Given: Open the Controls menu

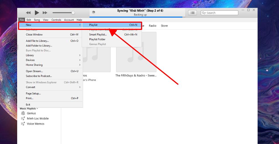Looking at the screenshot, I should 56,20.
